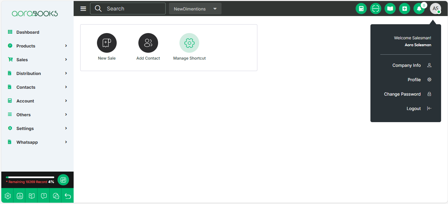
Task: Click the barcode scan icon in header
Action: tap(375, 9)
